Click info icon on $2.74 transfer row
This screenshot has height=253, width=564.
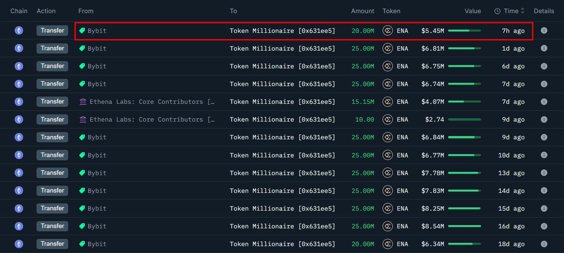point(544,120)
